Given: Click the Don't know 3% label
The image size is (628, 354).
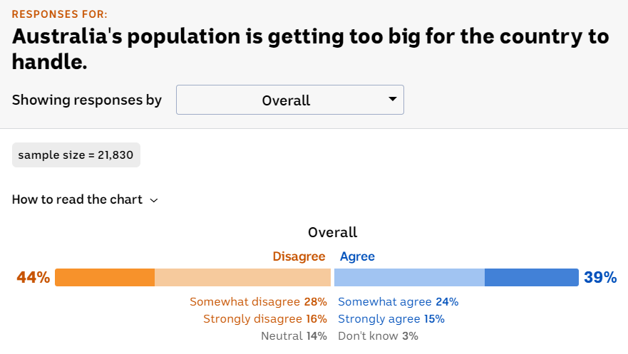Looking at the screenshot, I should coord(378,336).
